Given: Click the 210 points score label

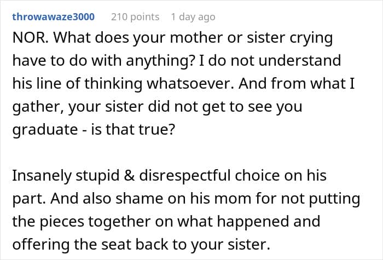Looking at the screenshot, I should pos(135,17).
